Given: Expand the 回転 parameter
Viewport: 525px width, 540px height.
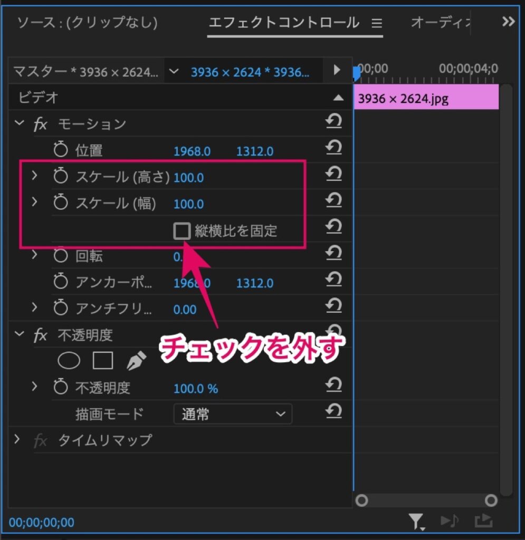Looking at the screenshot, I should 34,255.
